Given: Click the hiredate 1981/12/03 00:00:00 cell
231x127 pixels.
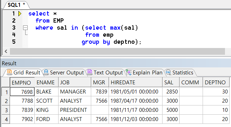Looking at the screenshot, I should tap(136, 119).
